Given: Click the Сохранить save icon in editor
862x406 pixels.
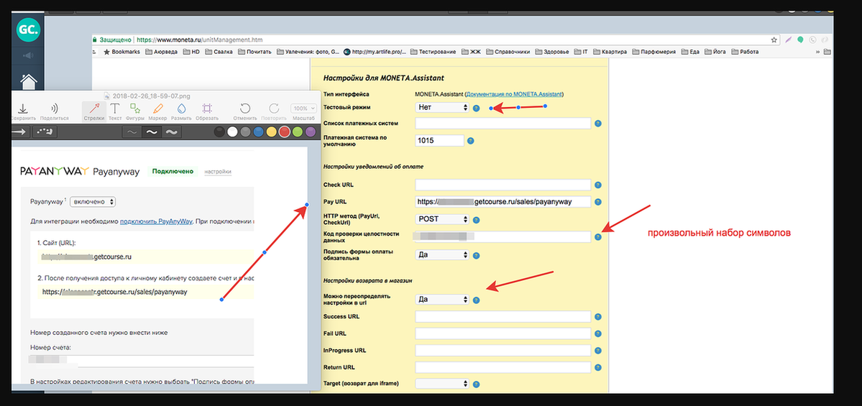Looking at the screenshot, I should tap(24, 111).
